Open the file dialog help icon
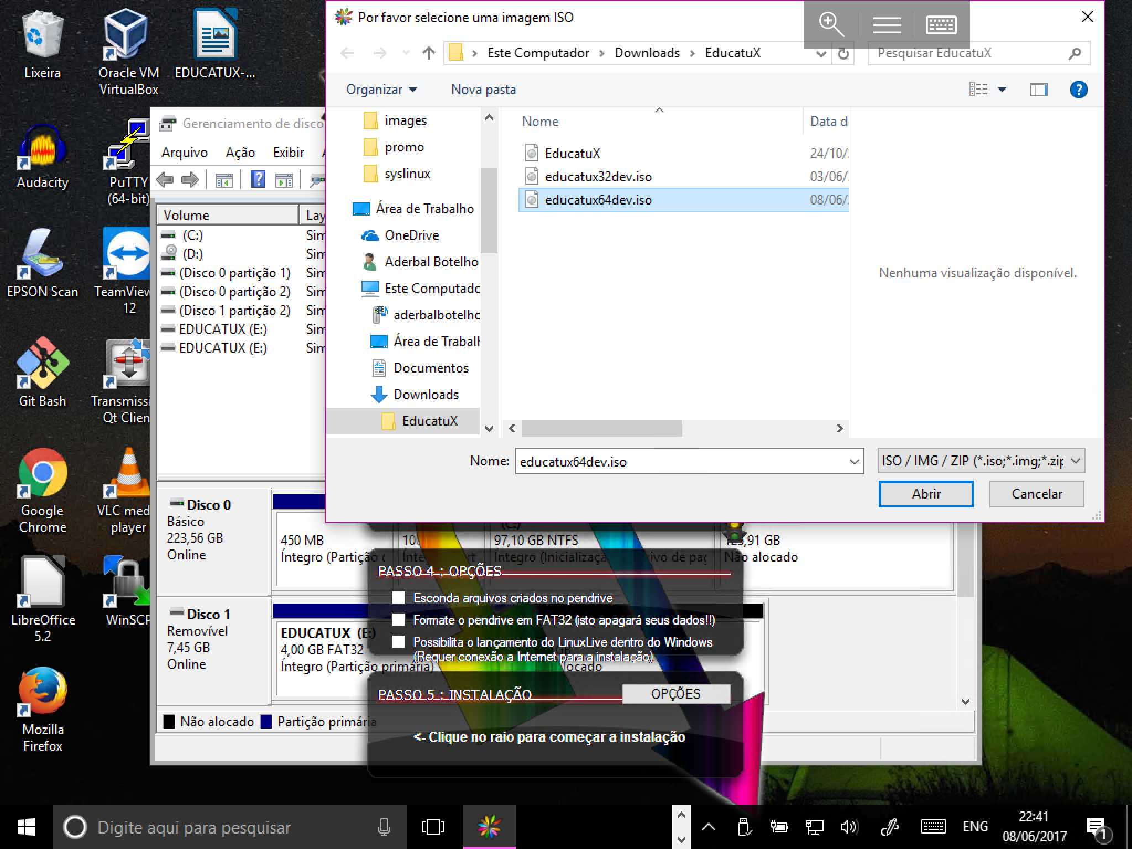Viewport: 1132px width, 849px height. tap(1078, 90)
